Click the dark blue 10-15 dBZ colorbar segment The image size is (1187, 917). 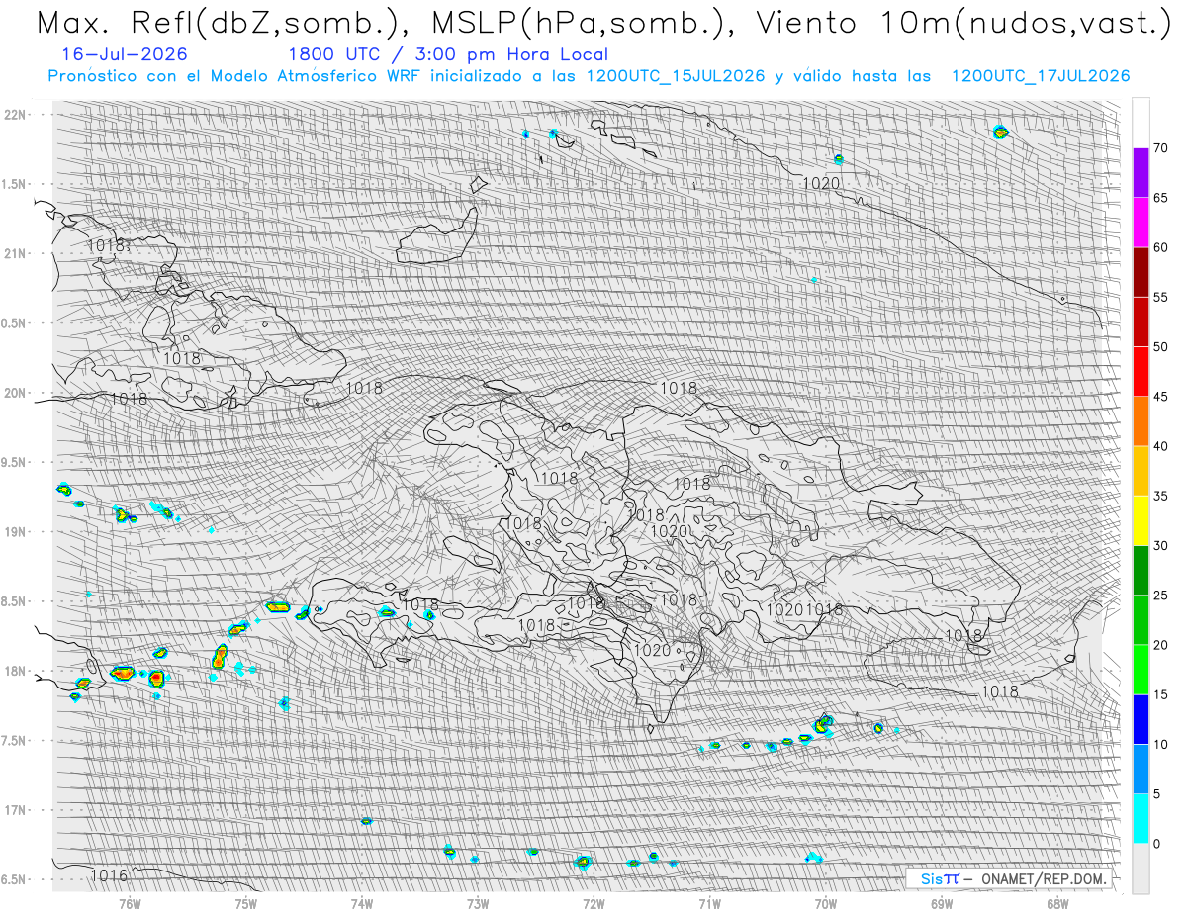click(1141, 719)
